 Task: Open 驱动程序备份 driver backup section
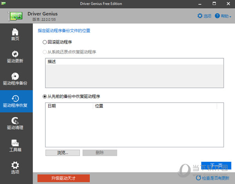[15, 79]
